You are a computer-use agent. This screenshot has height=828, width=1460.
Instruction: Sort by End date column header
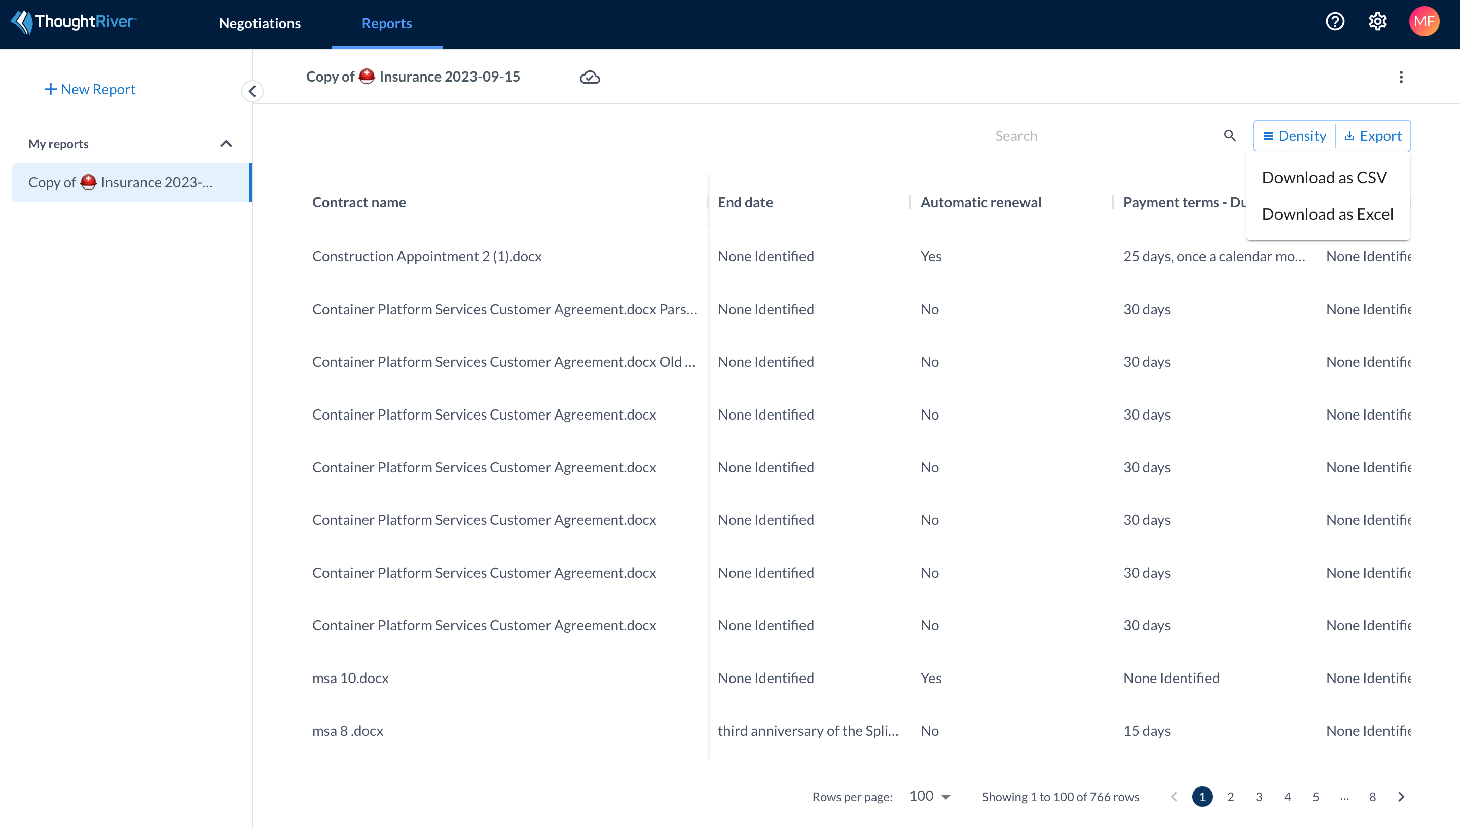point(745,203)
